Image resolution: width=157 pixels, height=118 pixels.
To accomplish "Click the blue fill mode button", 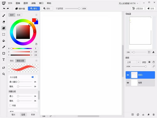I will pyautogui.click(x=34, y=8).
